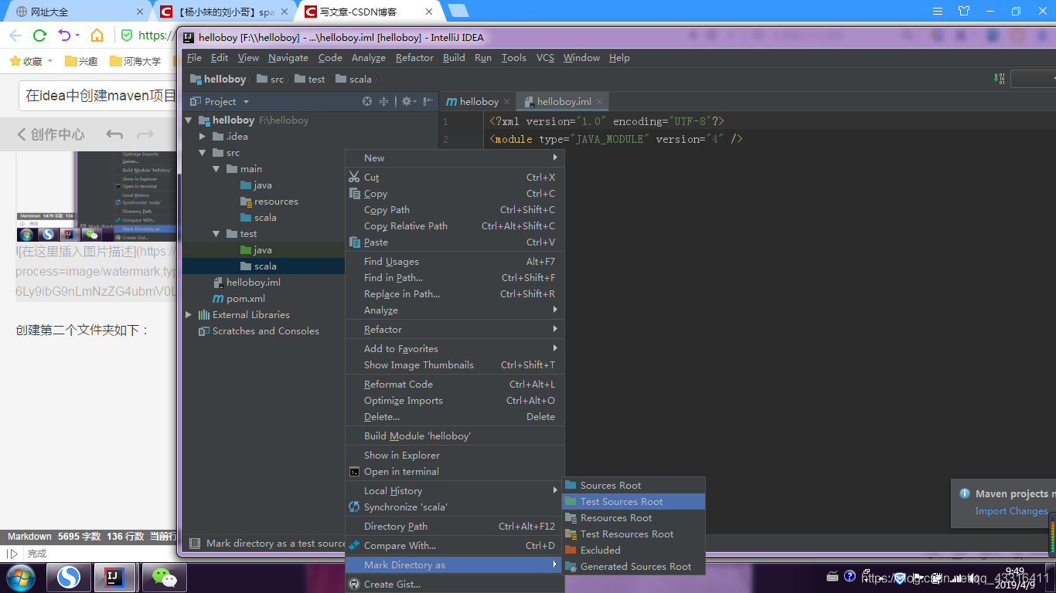
Task: Click the Resources Root folder icon
Action: click(x=571, y=517)
